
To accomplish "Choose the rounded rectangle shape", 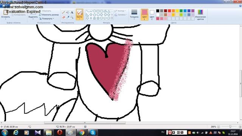I will pos(102,11).
